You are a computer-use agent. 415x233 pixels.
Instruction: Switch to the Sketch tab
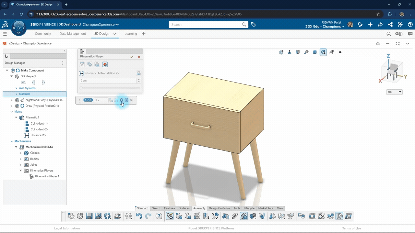click(156, 208)
